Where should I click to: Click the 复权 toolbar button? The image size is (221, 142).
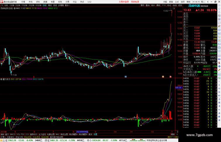click(142, 5)
